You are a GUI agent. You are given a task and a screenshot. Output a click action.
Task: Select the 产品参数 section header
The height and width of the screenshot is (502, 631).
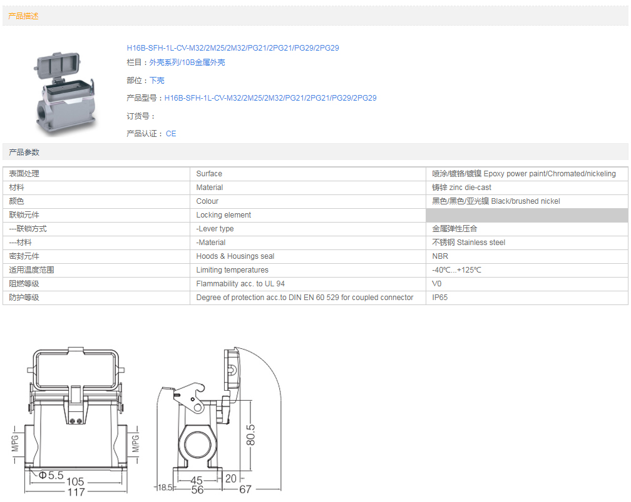(x=24, y=153)
